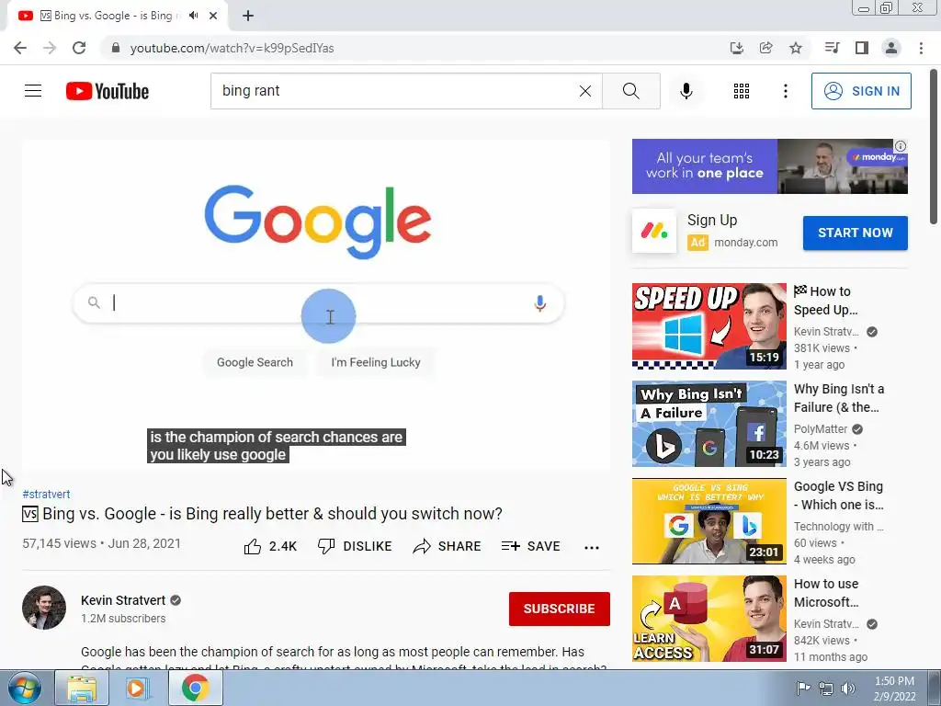Save video to playlist with SAVE
Image resolution: width=941 pixels, height=706 pixels.
click(x=530, y=546)
